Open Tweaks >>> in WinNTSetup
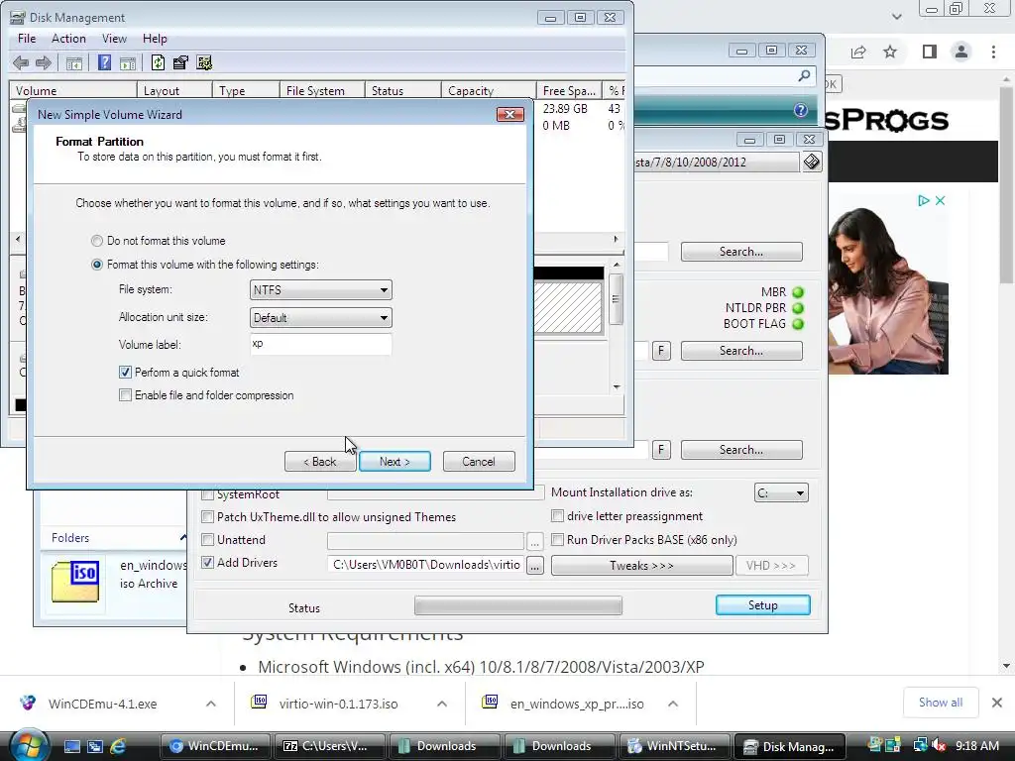This screenshot has height=761, width=1015. [x=641, y=566]
